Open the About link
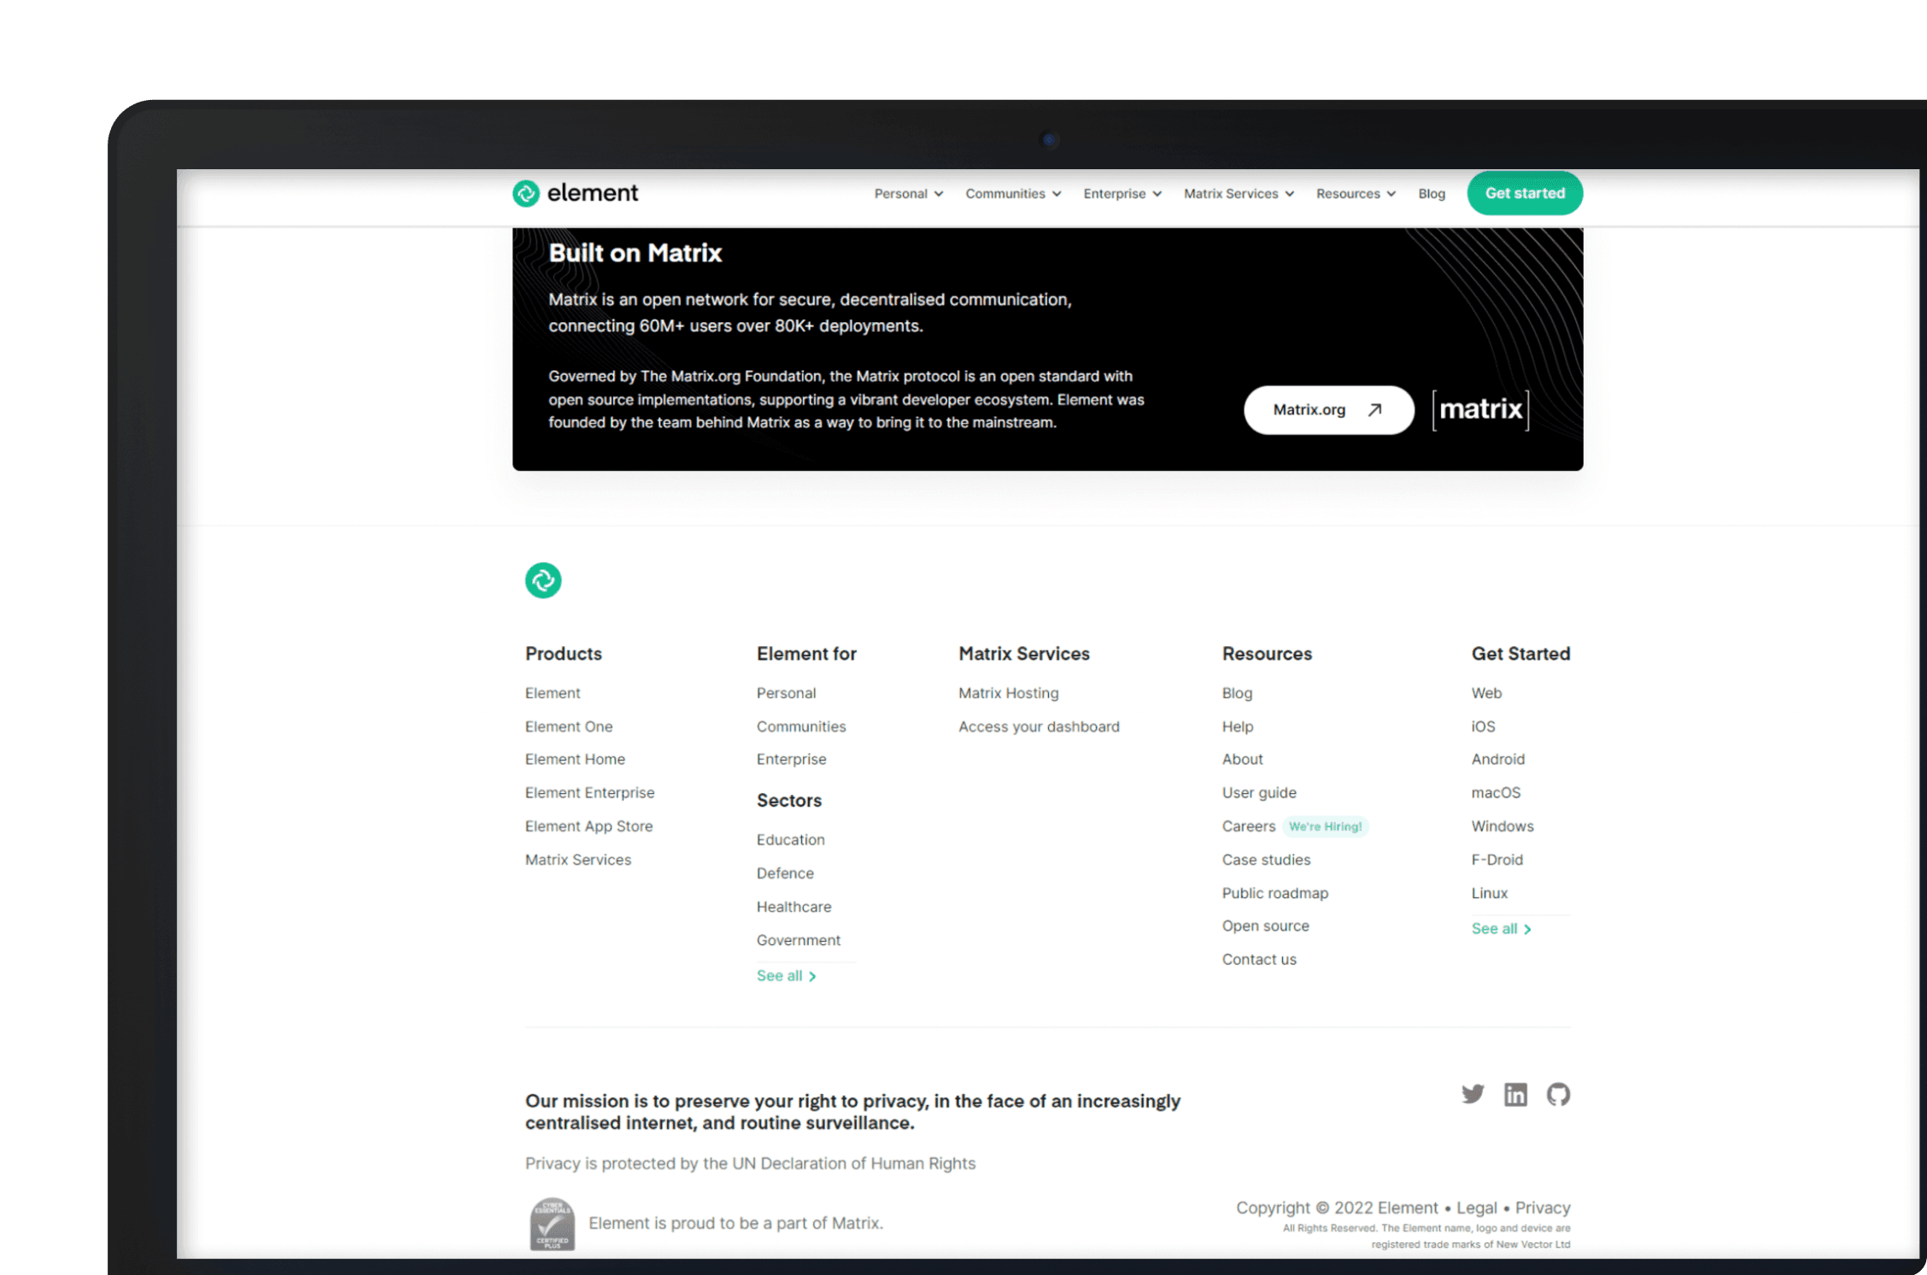The height and width of the screenshot is (1275, 1927). pos(1242,759)
